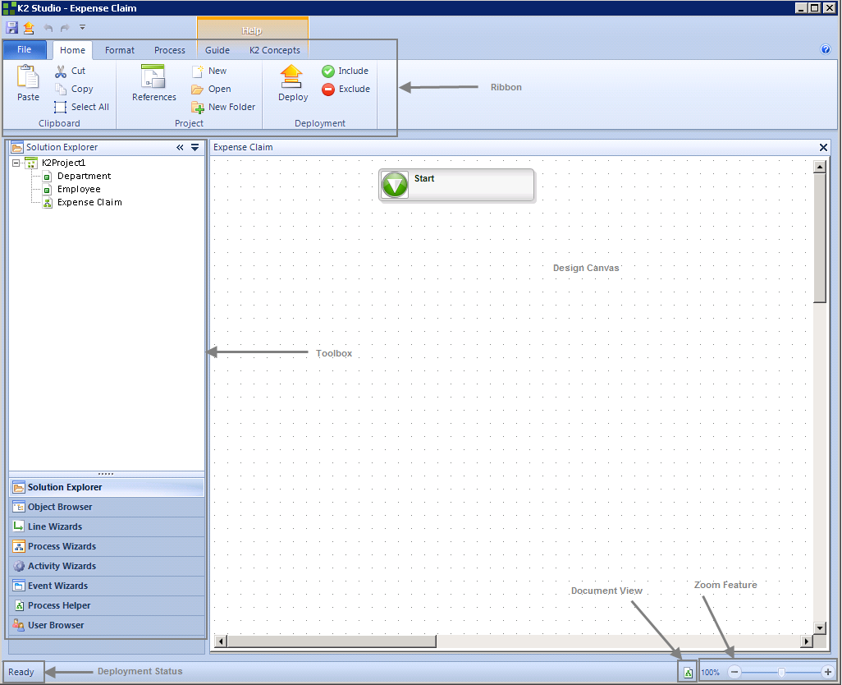The width and height of the screenshot is (842, 685).
Task: Close the Expense Claim document
Action: coord(823,147)
